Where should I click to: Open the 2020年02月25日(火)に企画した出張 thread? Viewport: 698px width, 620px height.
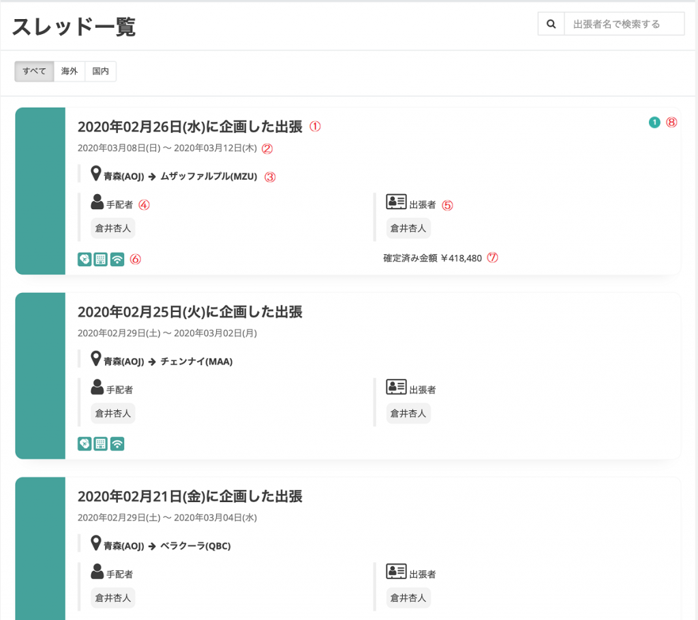189,312
